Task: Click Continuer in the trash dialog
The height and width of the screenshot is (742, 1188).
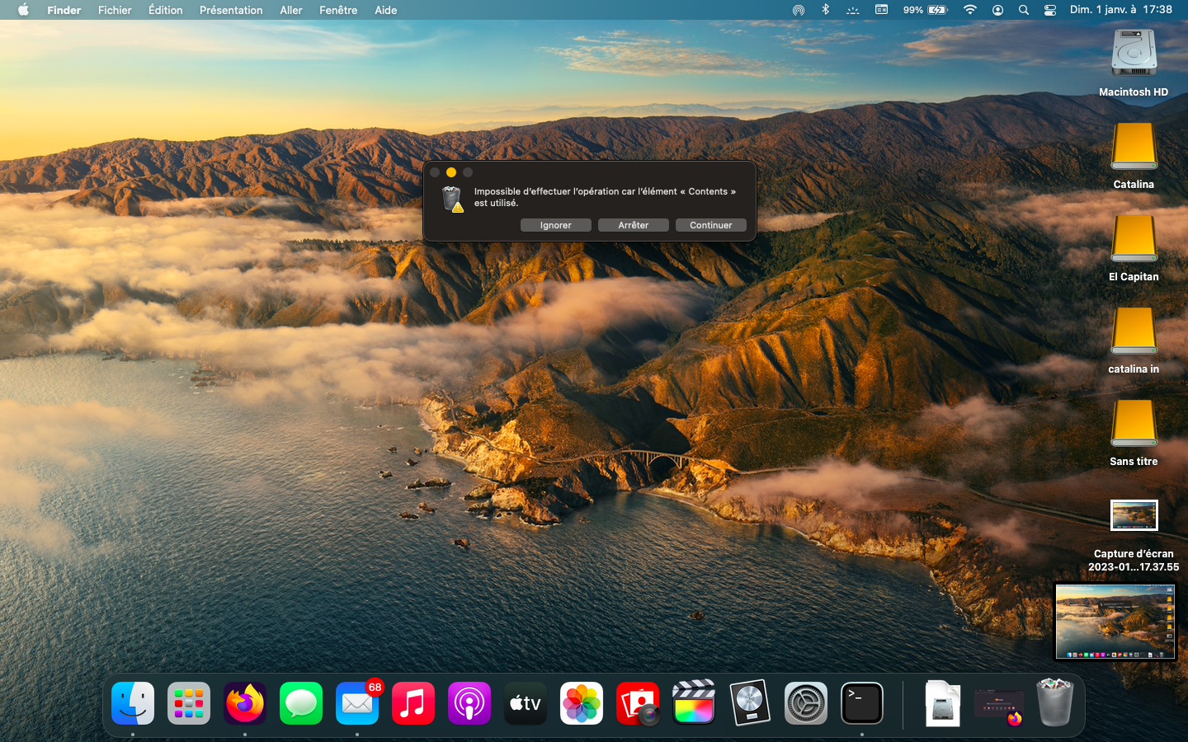Action: point(710,225)
